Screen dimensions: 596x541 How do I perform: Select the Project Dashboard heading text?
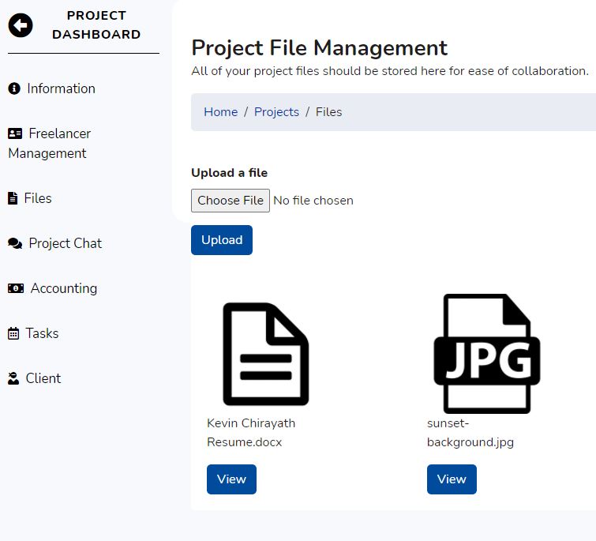pos(96,25)
